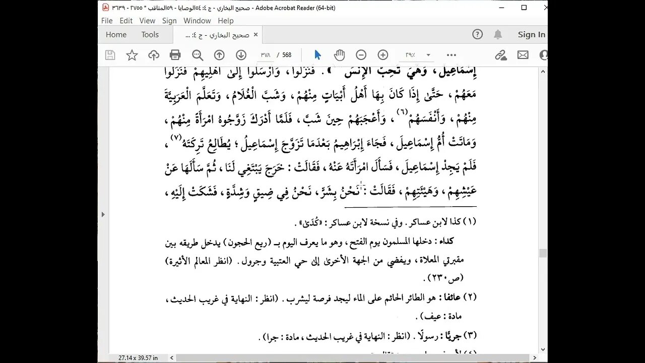The image size is (645, 363).
Task: Open the Sign menu
Action: click(169, 21)
